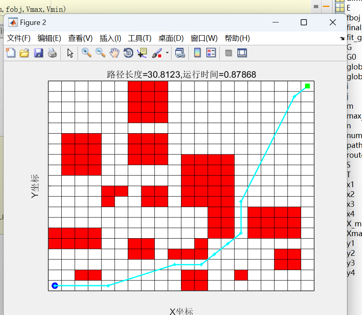Save the figure using the floppy icon
The image size is (362, 315).
point(38,53)
